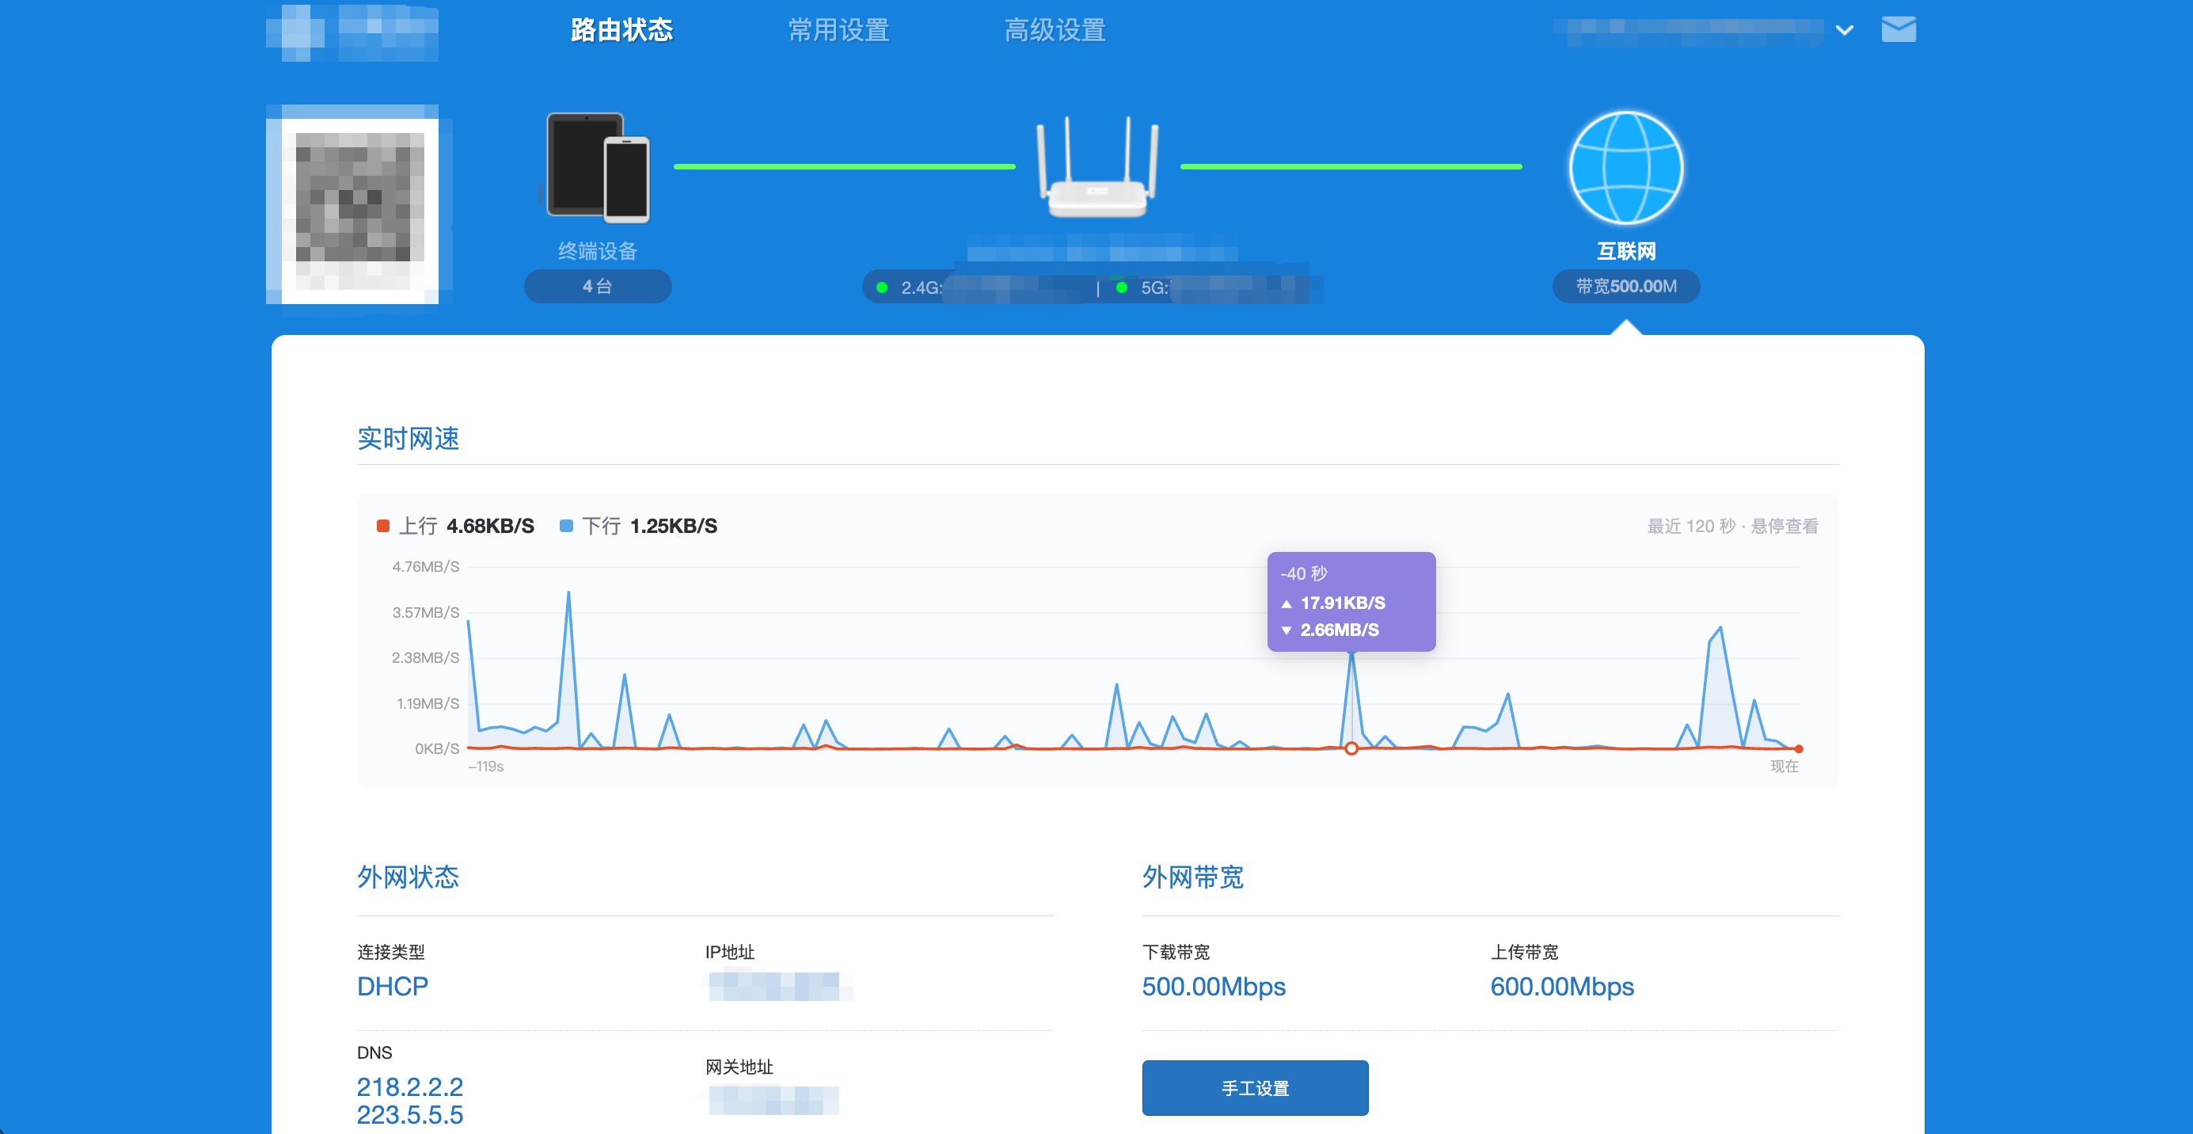Screen dimensions: 2193x1134
Task: Click the 实时网速 section heading
Action: [408, 438]
